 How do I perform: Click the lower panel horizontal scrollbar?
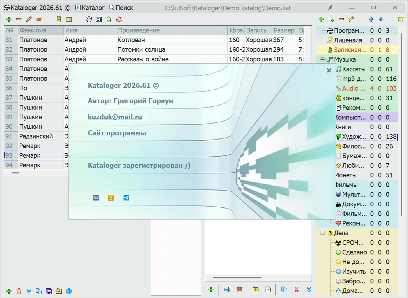237,278
